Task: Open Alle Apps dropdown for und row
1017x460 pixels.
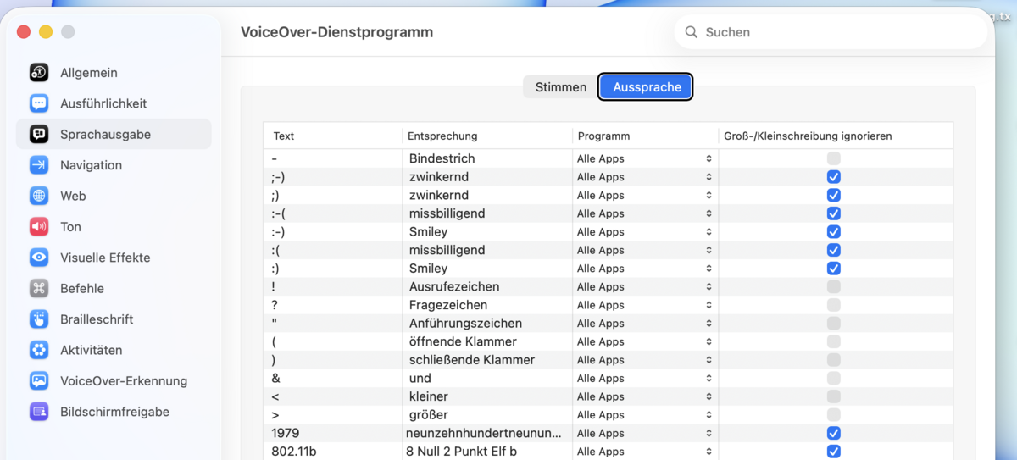Action: point(645,379)
